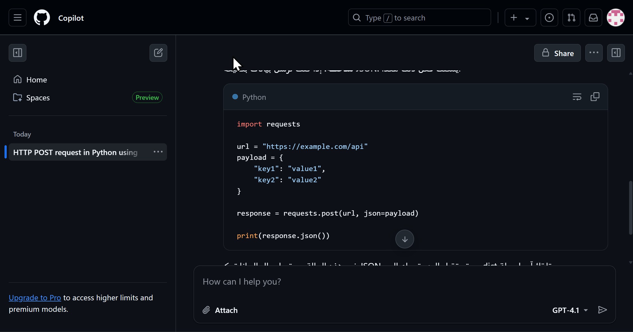The height and width of the screenshot is (332, 633).
Task: Collapse the left sidebar panel
Action: pyautogui.click(x=17, y=53)
